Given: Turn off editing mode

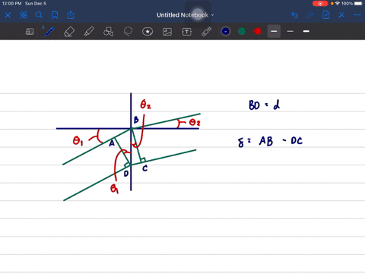Looking at the screenshot, I should [x=341, y=15].
